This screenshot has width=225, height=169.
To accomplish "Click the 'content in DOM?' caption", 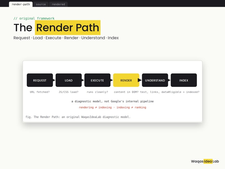I will pyautogui.click(x=126, y=92).
